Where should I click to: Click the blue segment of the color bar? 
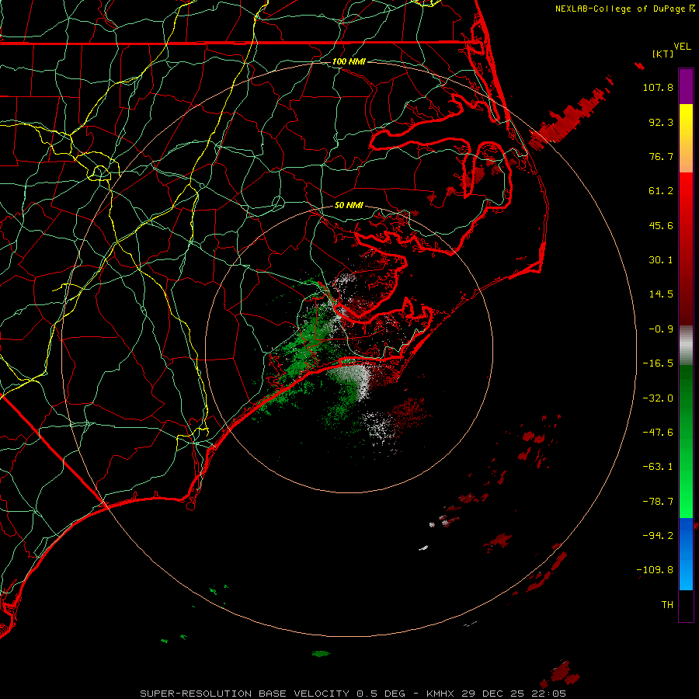tap(686, 554)
